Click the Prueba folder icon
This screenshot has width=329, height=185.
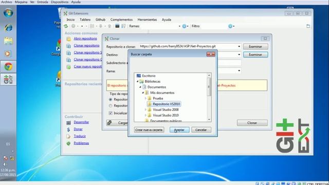(x=150, y=98)
